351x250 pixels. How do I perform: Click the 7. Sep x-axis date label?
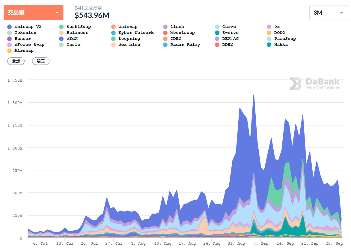click(x=261, y=243)
